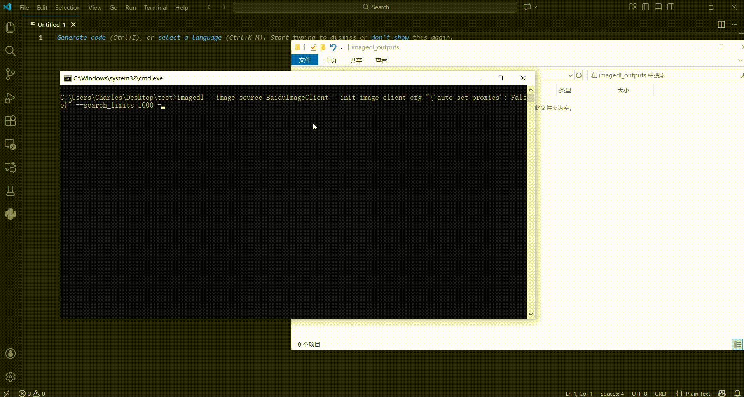Switch to the 查看 ribbon tab

(x=381, y=60)
